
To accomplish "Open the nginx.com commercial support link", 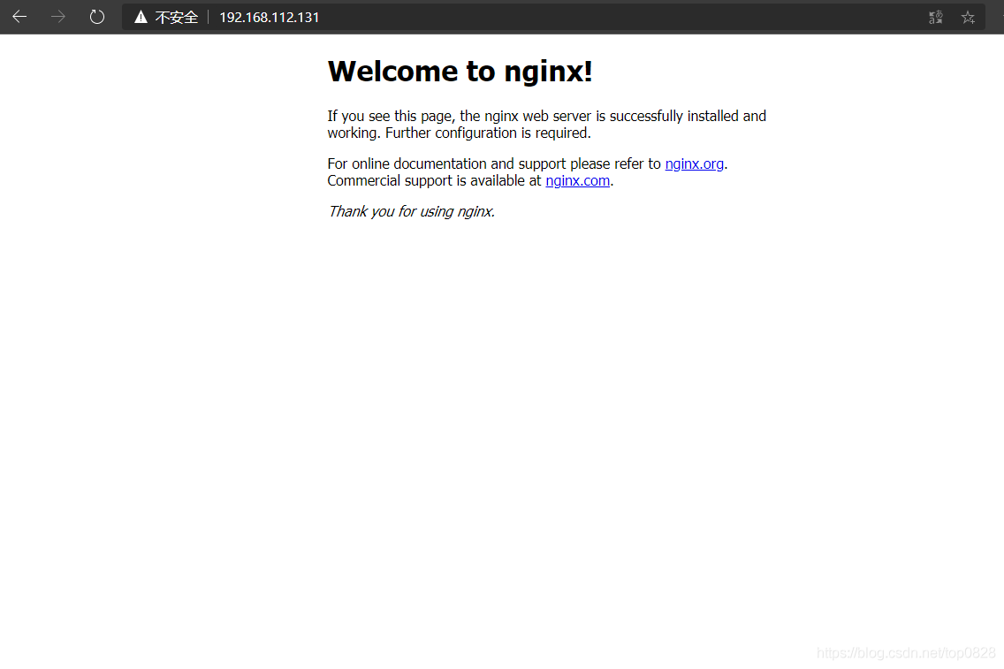I will pos(577,181).
